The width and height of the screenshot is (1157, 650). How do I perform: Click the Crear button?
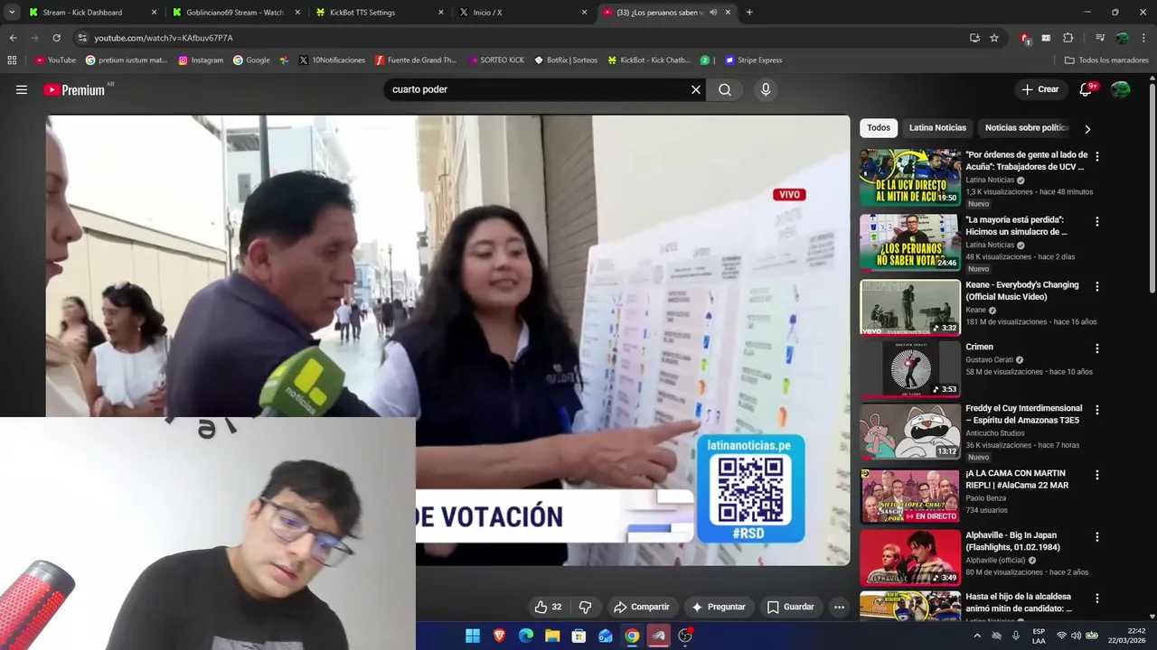[1040, 89]
